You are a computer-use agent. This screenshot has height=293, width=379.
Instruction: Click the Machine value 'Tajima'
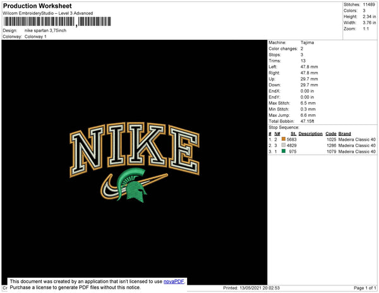pyautogui.click(x=307, y=42)
